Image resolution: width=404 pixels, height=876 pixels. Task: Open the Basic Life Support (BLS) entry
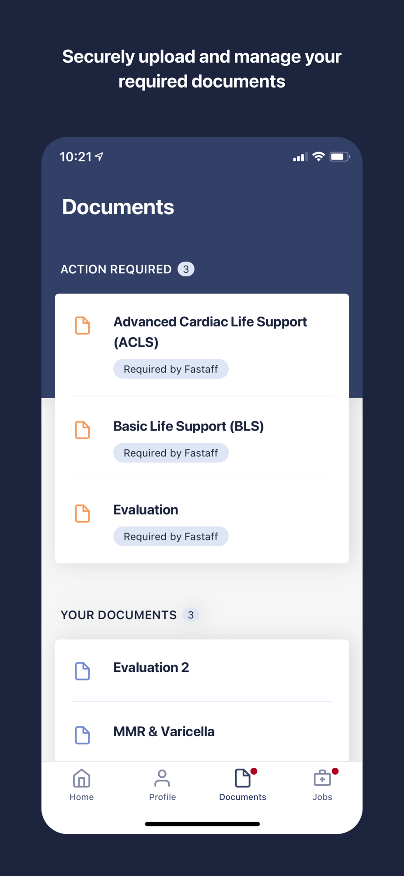[188, 426]
